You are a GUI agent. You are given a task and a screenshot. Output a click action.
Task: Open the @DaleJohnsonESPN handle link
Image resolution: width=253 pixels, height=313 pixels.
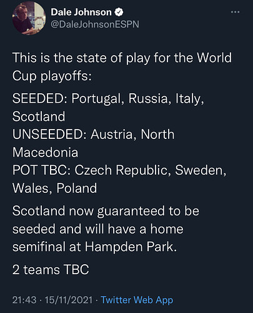pyautogui.click(x=95, y=24)
